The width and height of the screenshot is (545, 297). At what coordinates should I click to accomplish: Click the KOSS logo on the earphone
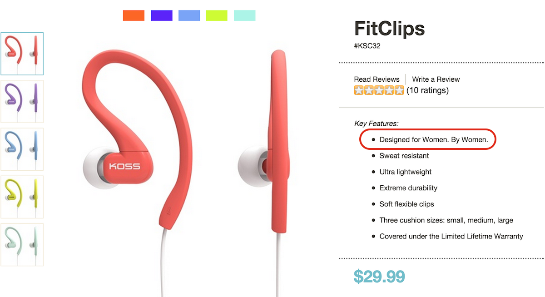tap(124, 166)
